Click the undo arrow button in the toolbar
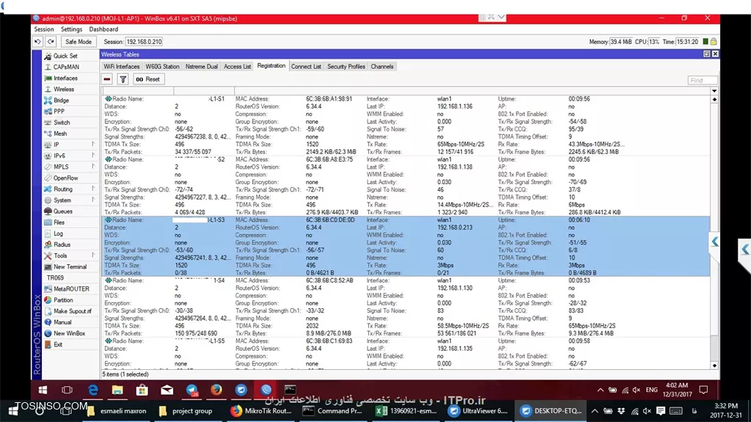This screenshot has height=422, width=751. [38, 42]
